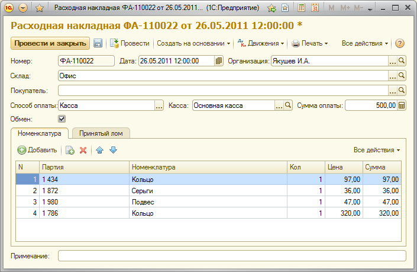This screenshot has height=272, width=417.
Task: Open the Движения dropdown
Action: pos(261,43)
